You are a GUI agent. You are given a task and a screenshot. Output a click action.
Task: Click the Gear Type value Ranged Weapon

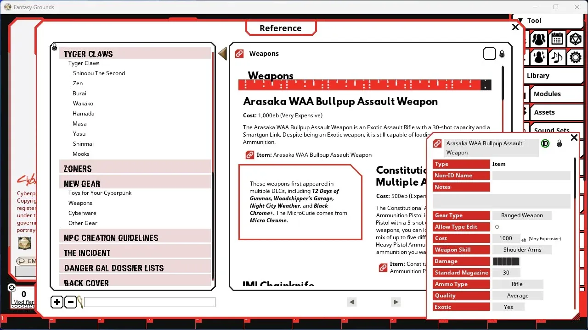point(522,215)
